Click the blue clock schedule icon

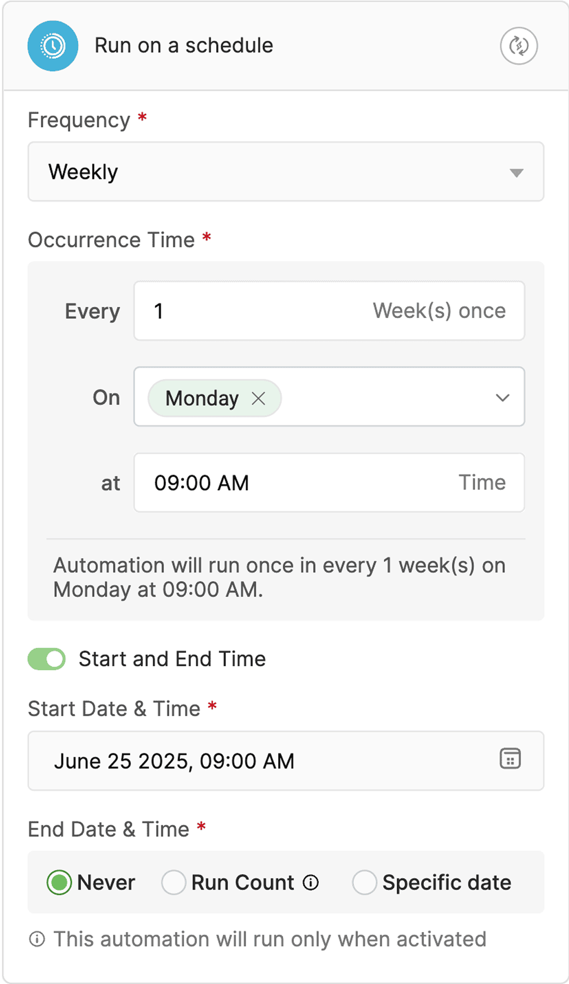point(53,46)
